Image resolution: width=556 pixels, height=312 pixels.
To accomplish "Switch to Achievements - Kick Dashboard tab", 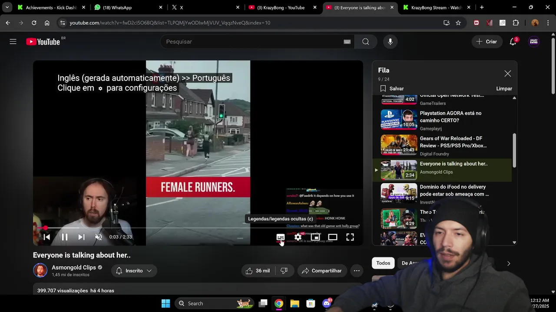I will [51, 7].
